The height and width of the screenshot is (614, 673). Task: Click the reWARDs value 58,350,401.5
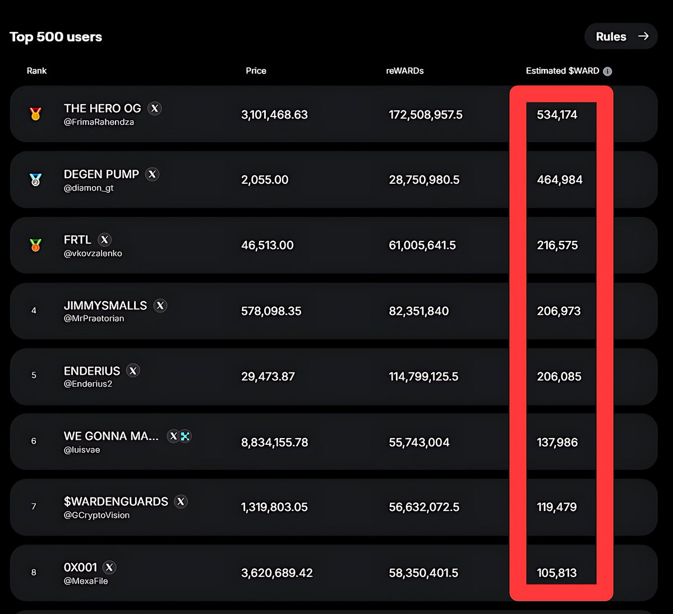point(423,573)
